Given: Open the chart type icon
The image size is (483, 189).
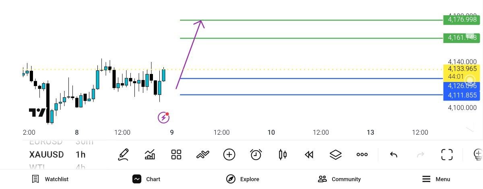Looking at the screenshot, I should coord(150,155).
